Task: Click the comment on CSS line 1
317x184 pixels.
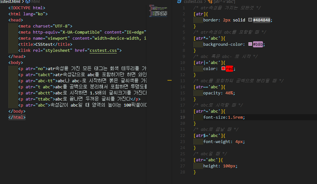Action: coord(227,8)
